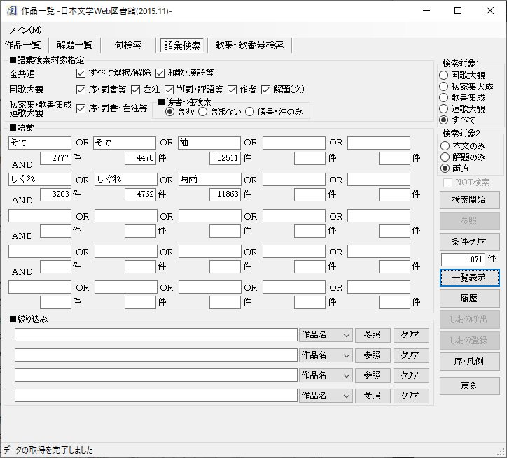
Task: Choose 傍書・注のみ radio option
Action: coord(249,112)
